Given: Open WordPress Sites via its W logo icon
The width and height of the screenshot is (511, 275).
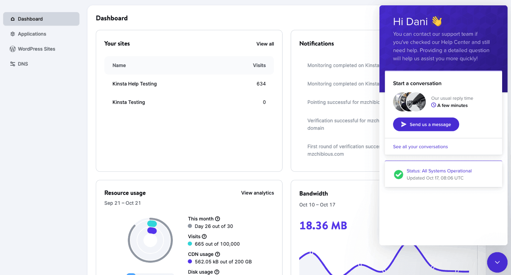Looking at the screenshot, I should (x=12, y=49).
